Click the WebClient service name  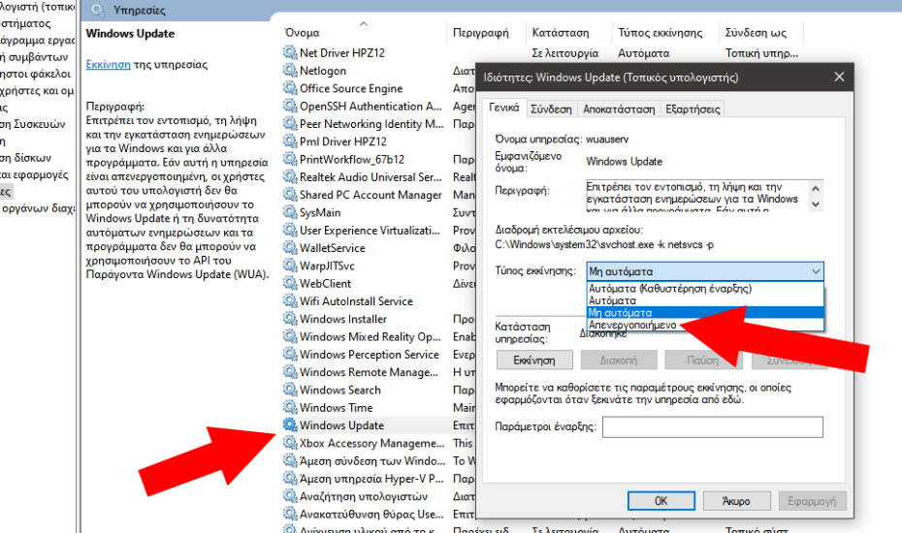pyautogui.click(x=325, y=284)
